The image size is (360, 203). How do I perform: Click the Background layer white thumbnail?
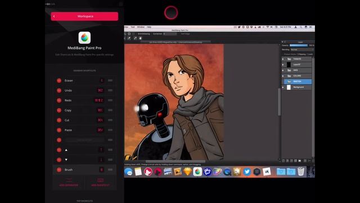tap(289, 87)
